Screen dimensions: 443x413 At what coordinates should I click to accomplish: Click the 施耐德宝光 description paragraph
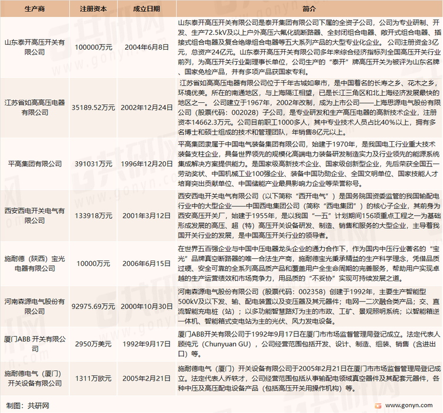pos(309,264)
